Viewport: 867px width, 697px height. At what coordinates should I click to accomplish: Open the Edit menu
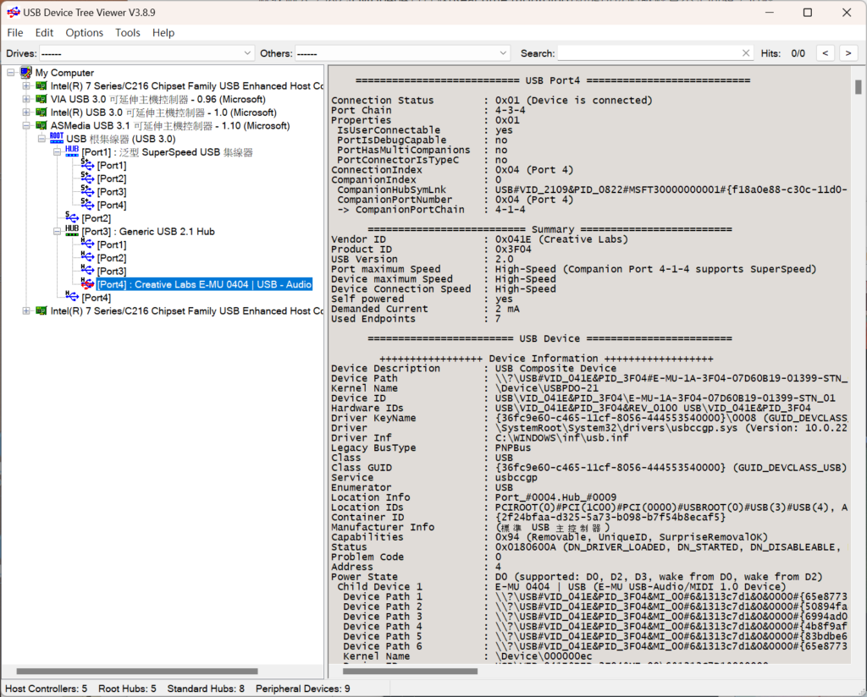point(44,33)
